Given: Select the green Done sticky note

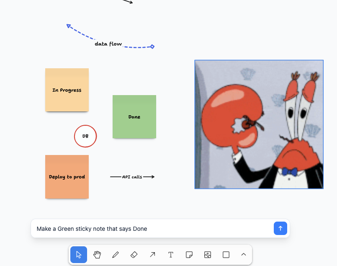Looking at the screenshot, I should click(x=134, y=117).
